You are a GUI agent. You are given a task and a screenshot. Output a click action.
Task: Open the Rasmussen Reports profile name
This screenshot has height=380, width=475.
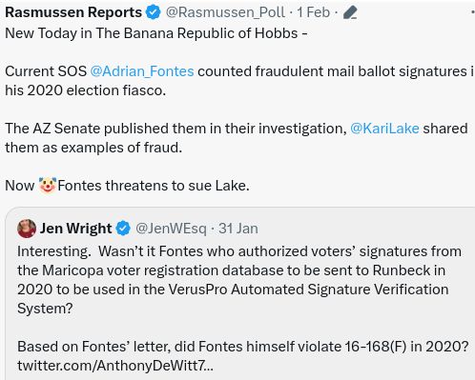(x=73, y=12)
